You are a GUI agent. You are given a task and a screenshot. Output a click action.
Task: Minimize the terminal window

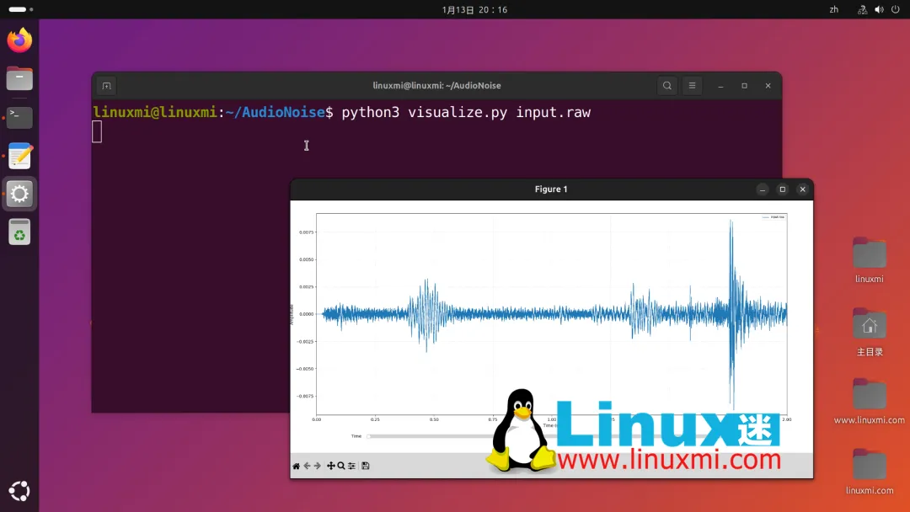pos(720,86)
